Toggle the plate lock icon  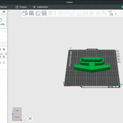(x=119, y=59)
